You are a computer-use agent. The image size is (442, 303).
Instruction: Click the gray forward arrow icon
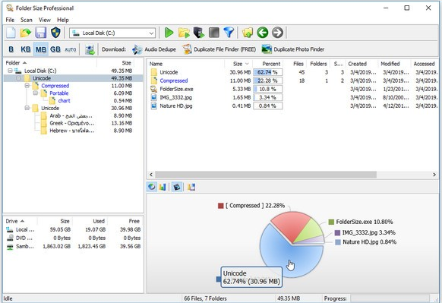[278, 33]
